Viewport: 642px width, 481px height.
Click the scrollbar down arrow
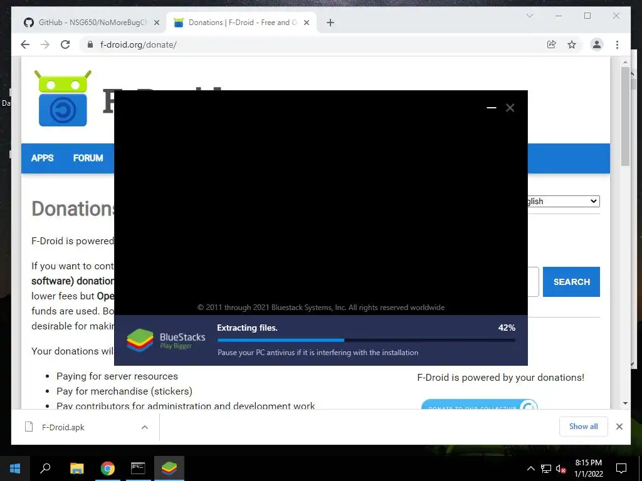pos(625,403)
